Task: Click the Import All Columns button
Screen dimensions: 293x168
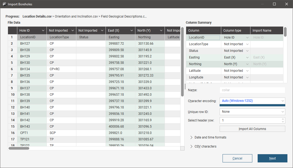Action: point(252,129)
